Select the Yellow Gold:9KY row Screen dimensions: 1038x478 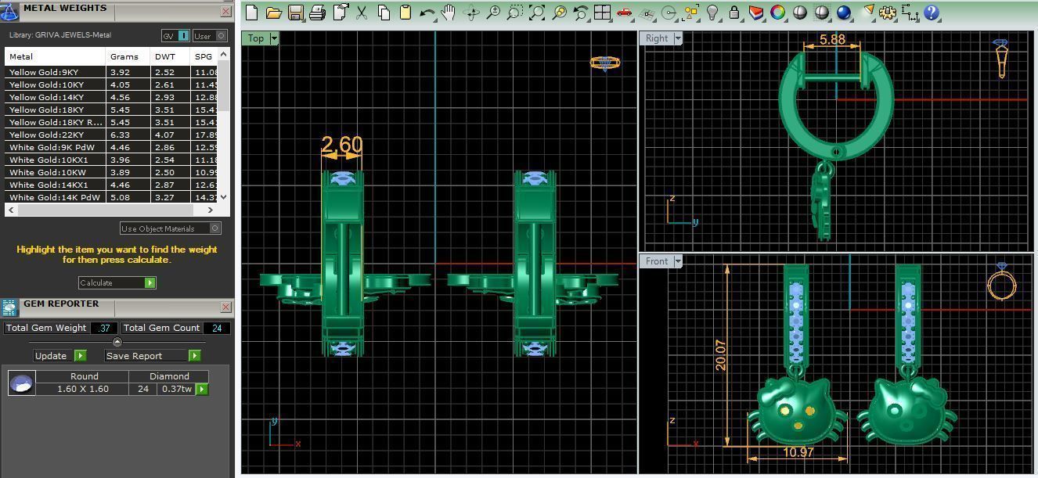113,72
